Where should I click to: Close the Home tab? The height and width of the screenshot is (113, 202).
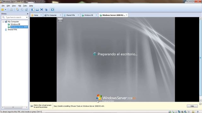coord(41,15)
